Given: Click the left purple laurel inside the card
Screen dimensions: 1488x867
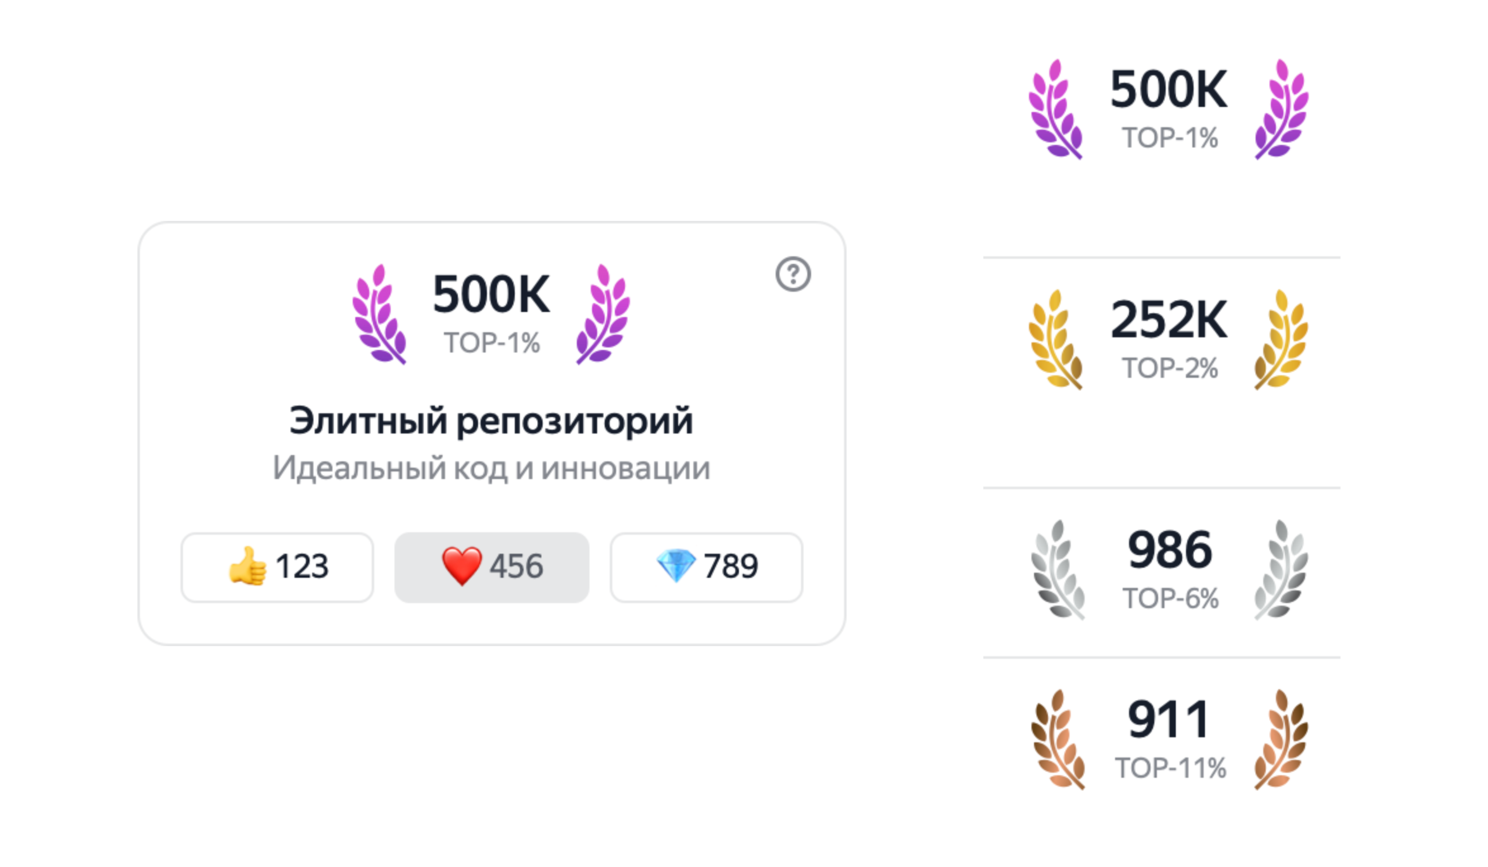Looking at the screenshot, I should point(379,315).
